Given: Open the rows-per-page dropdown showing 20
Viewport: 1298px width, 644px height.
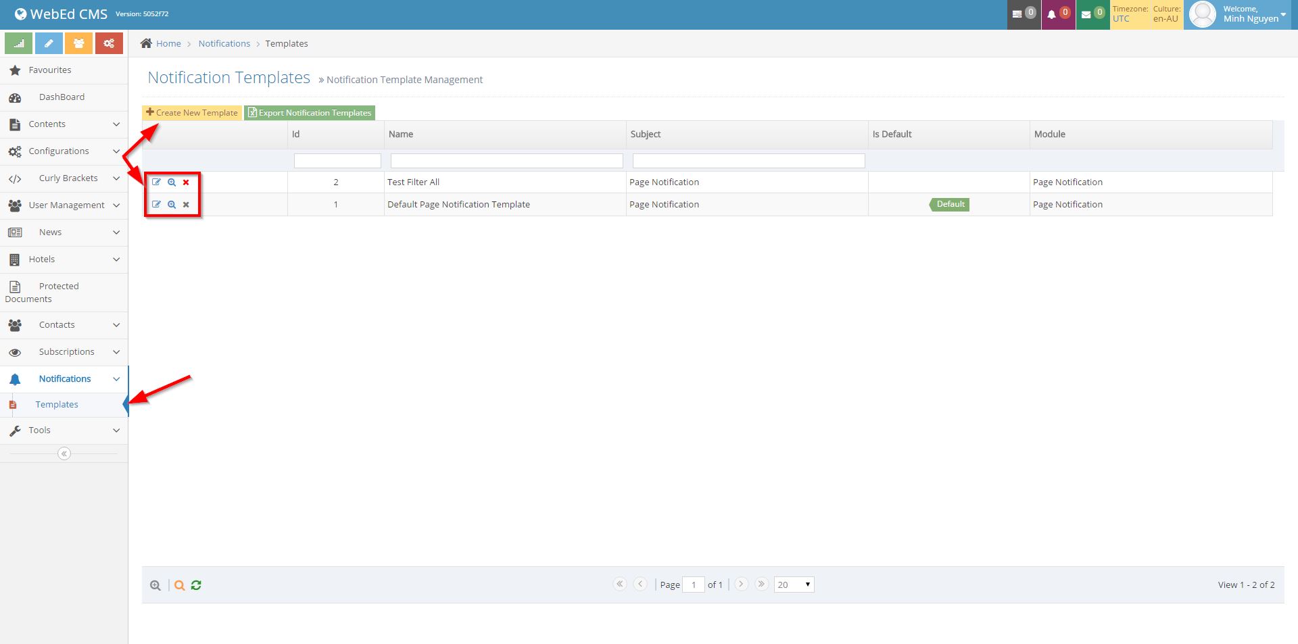Looking at the screenshot, I should point(794,585).
